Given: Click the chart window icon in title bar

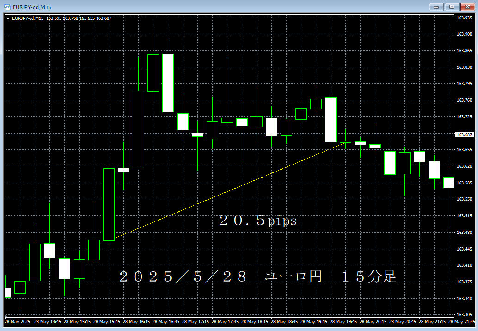Looking at the screenshot, I should point(7,6).
